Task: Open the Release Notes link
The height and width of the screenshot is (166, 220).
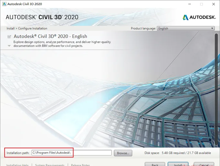Action: 80,165
